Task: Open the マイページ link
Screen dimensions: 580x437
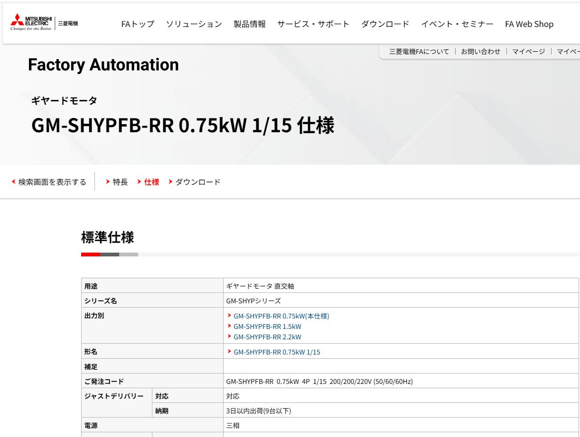Action: click(x=529, y=52)
